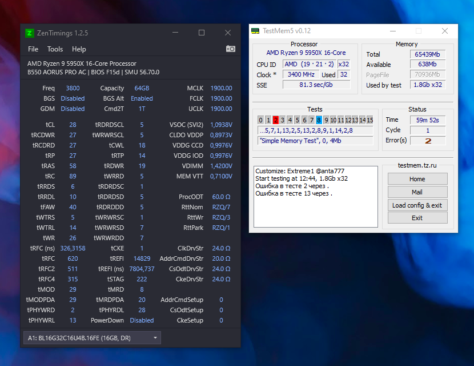Select red failed test box 2

coord(275,120)
